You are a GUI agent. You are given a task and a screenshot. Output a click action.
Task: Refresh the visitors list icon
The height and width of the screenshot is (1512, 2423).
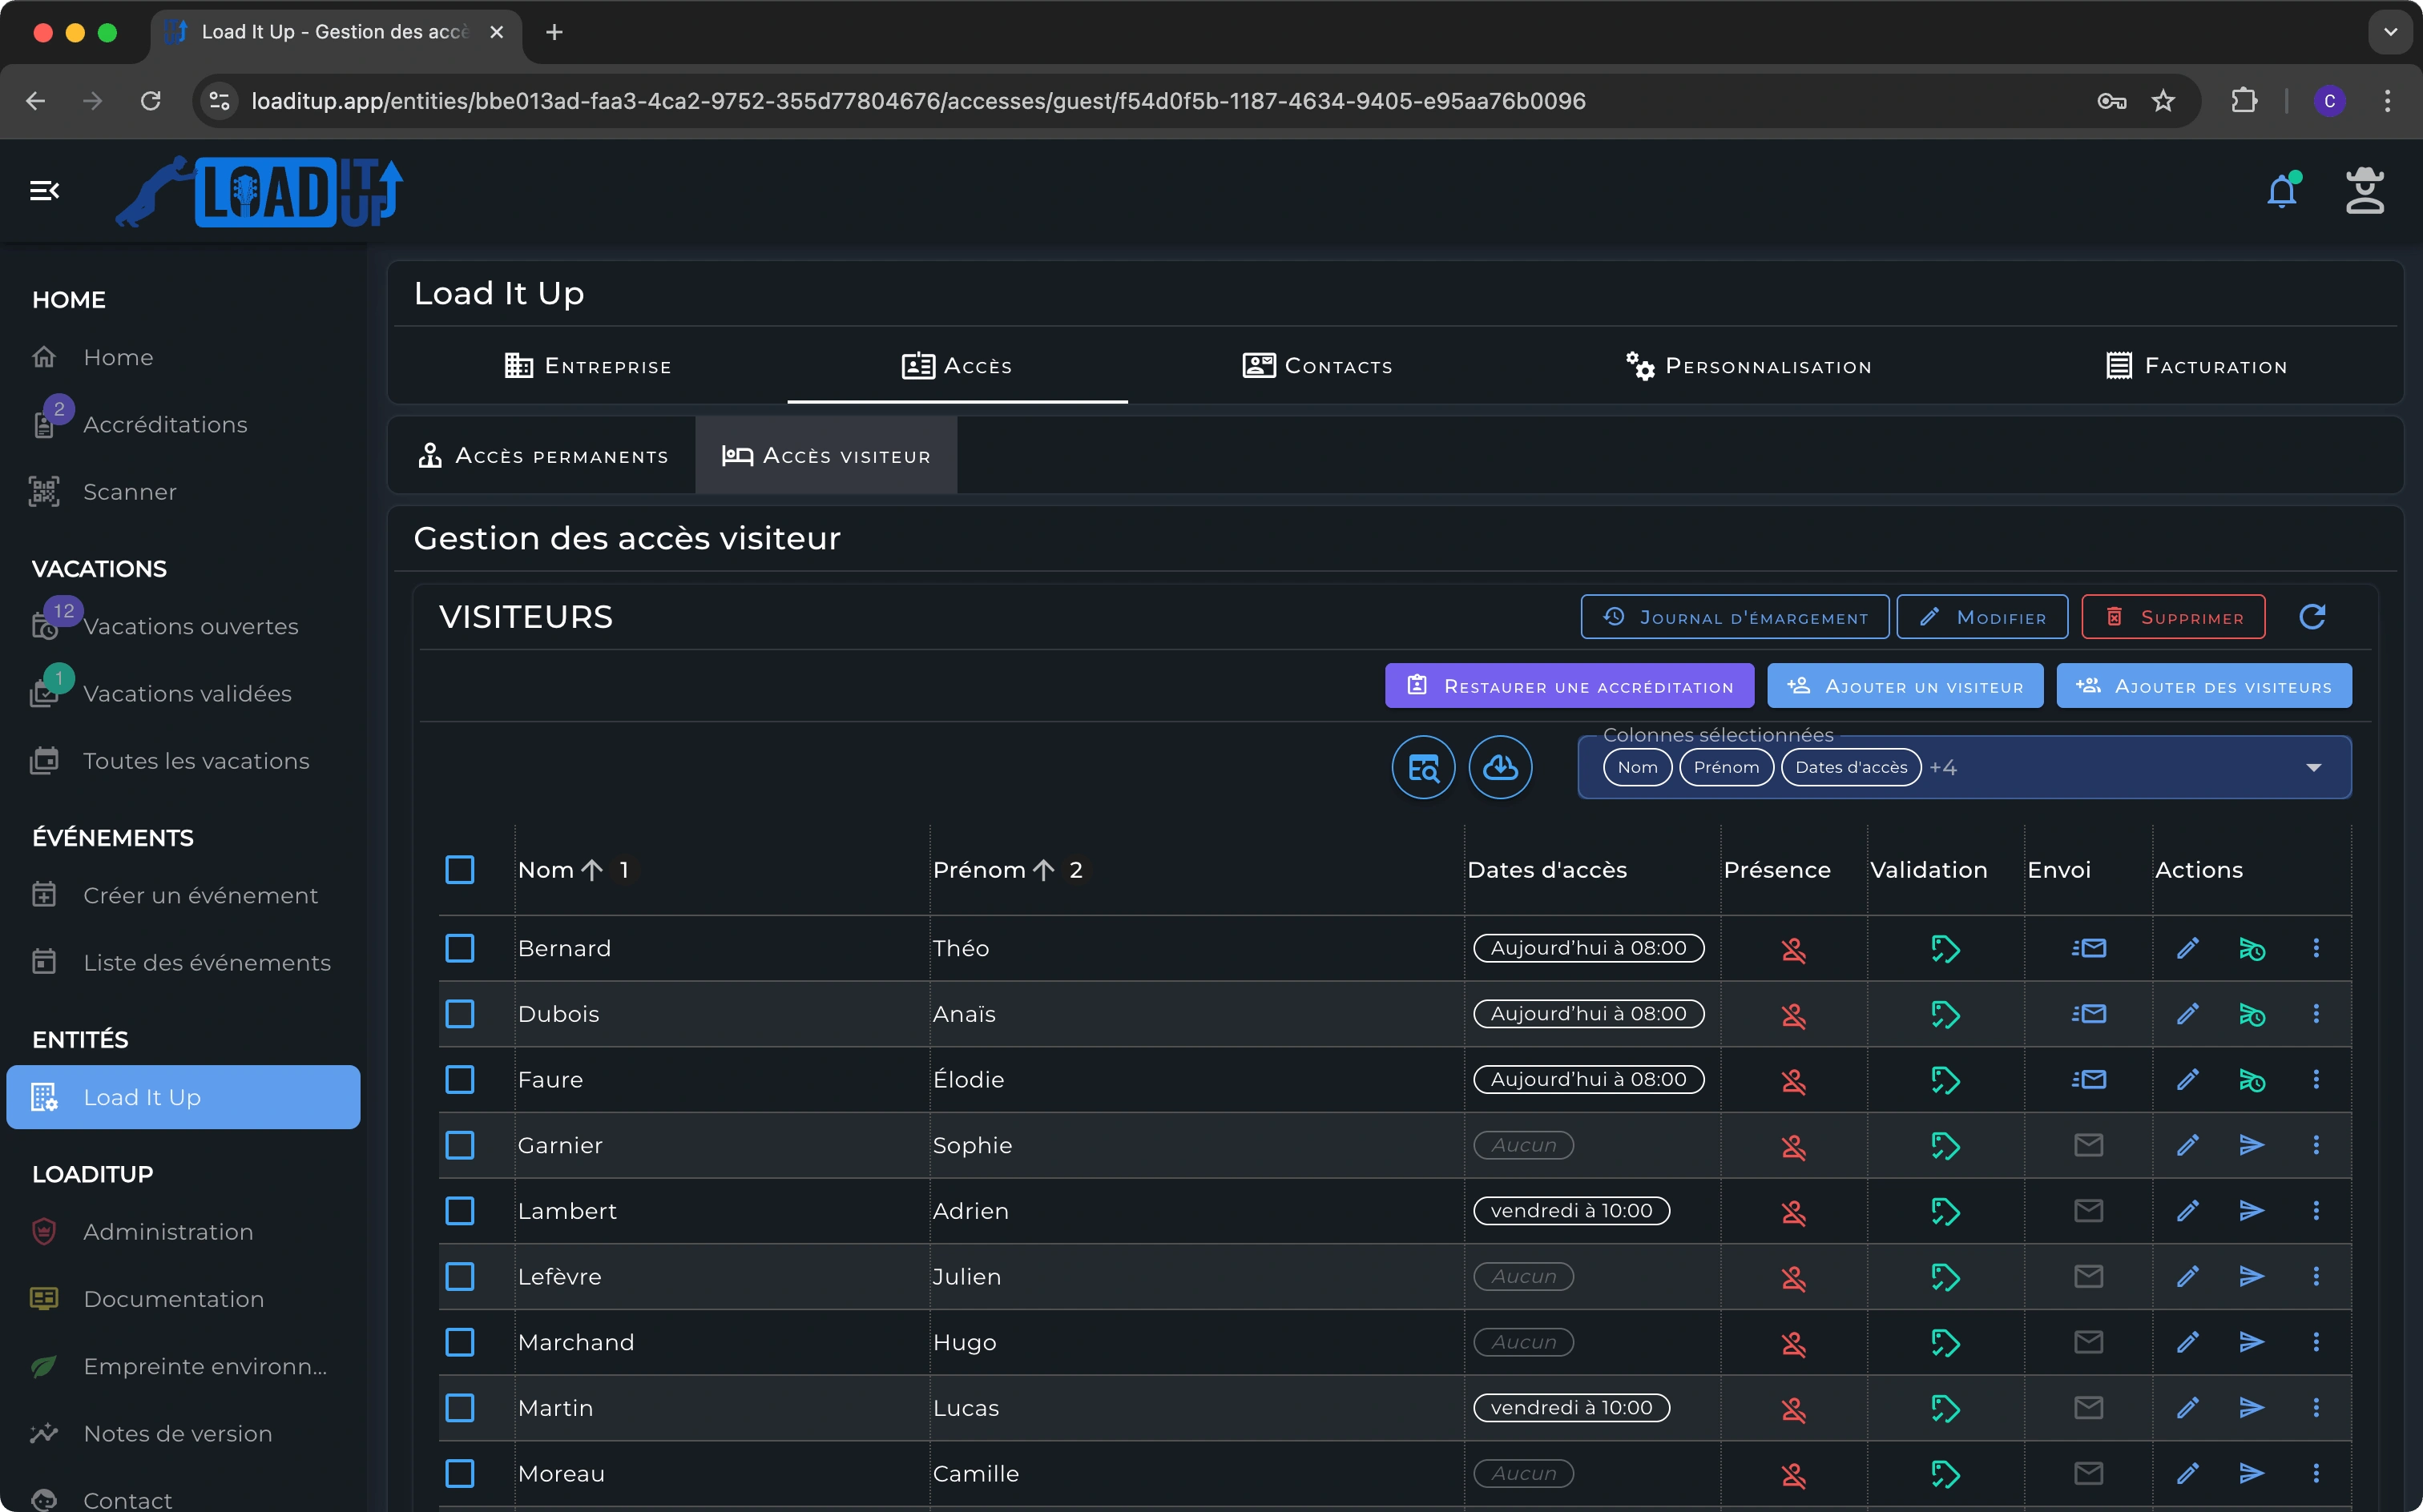point(2312,616)
